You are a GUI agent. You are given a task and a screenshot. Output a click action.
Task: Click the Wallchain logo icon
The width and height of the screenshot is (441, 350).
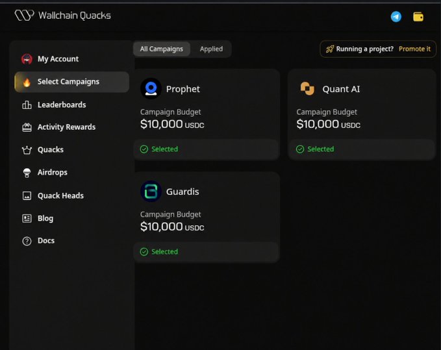pos(24,15)
